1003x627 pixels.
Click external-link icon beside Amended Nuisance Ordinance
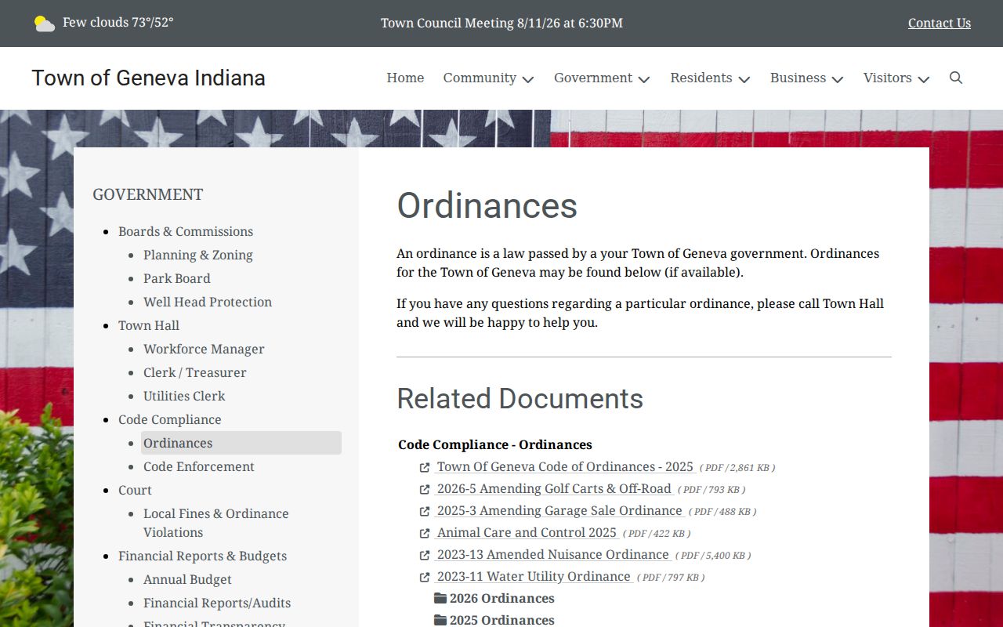click(425, 555)
